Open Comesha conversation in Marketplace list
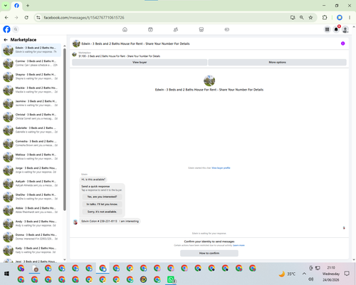Screen dimensions: 356x285 [x=31, y=143]
